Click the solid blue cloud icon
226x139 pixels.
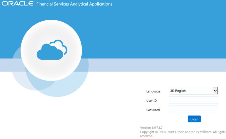(x=50, y=52)
